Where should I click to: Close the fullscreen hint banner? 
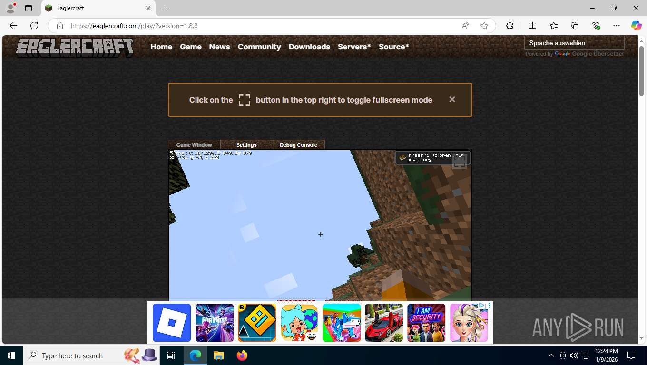pos(452,99)
